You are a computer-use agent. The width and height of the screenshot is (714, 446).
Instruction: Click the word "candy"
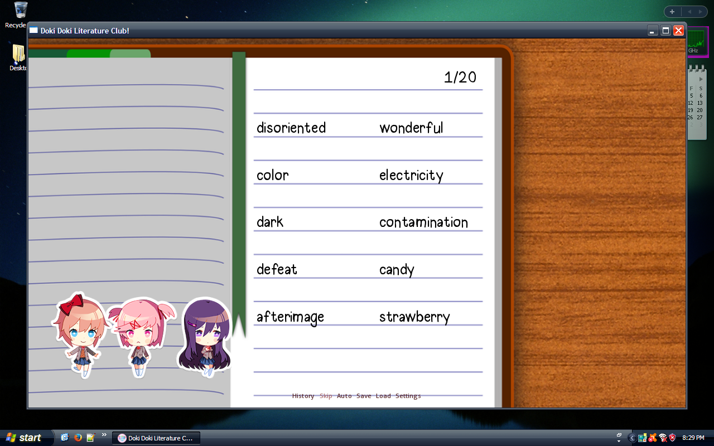[397, 270]
